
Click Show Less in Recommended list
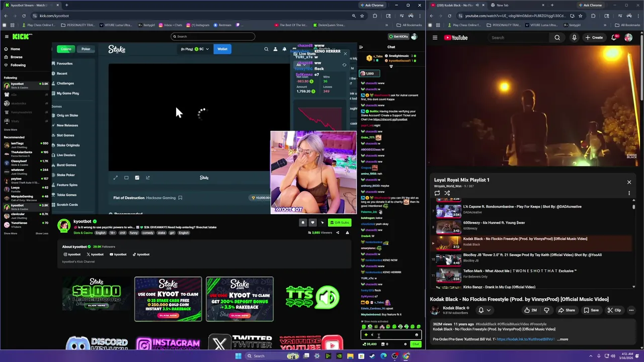coord(42,233)
